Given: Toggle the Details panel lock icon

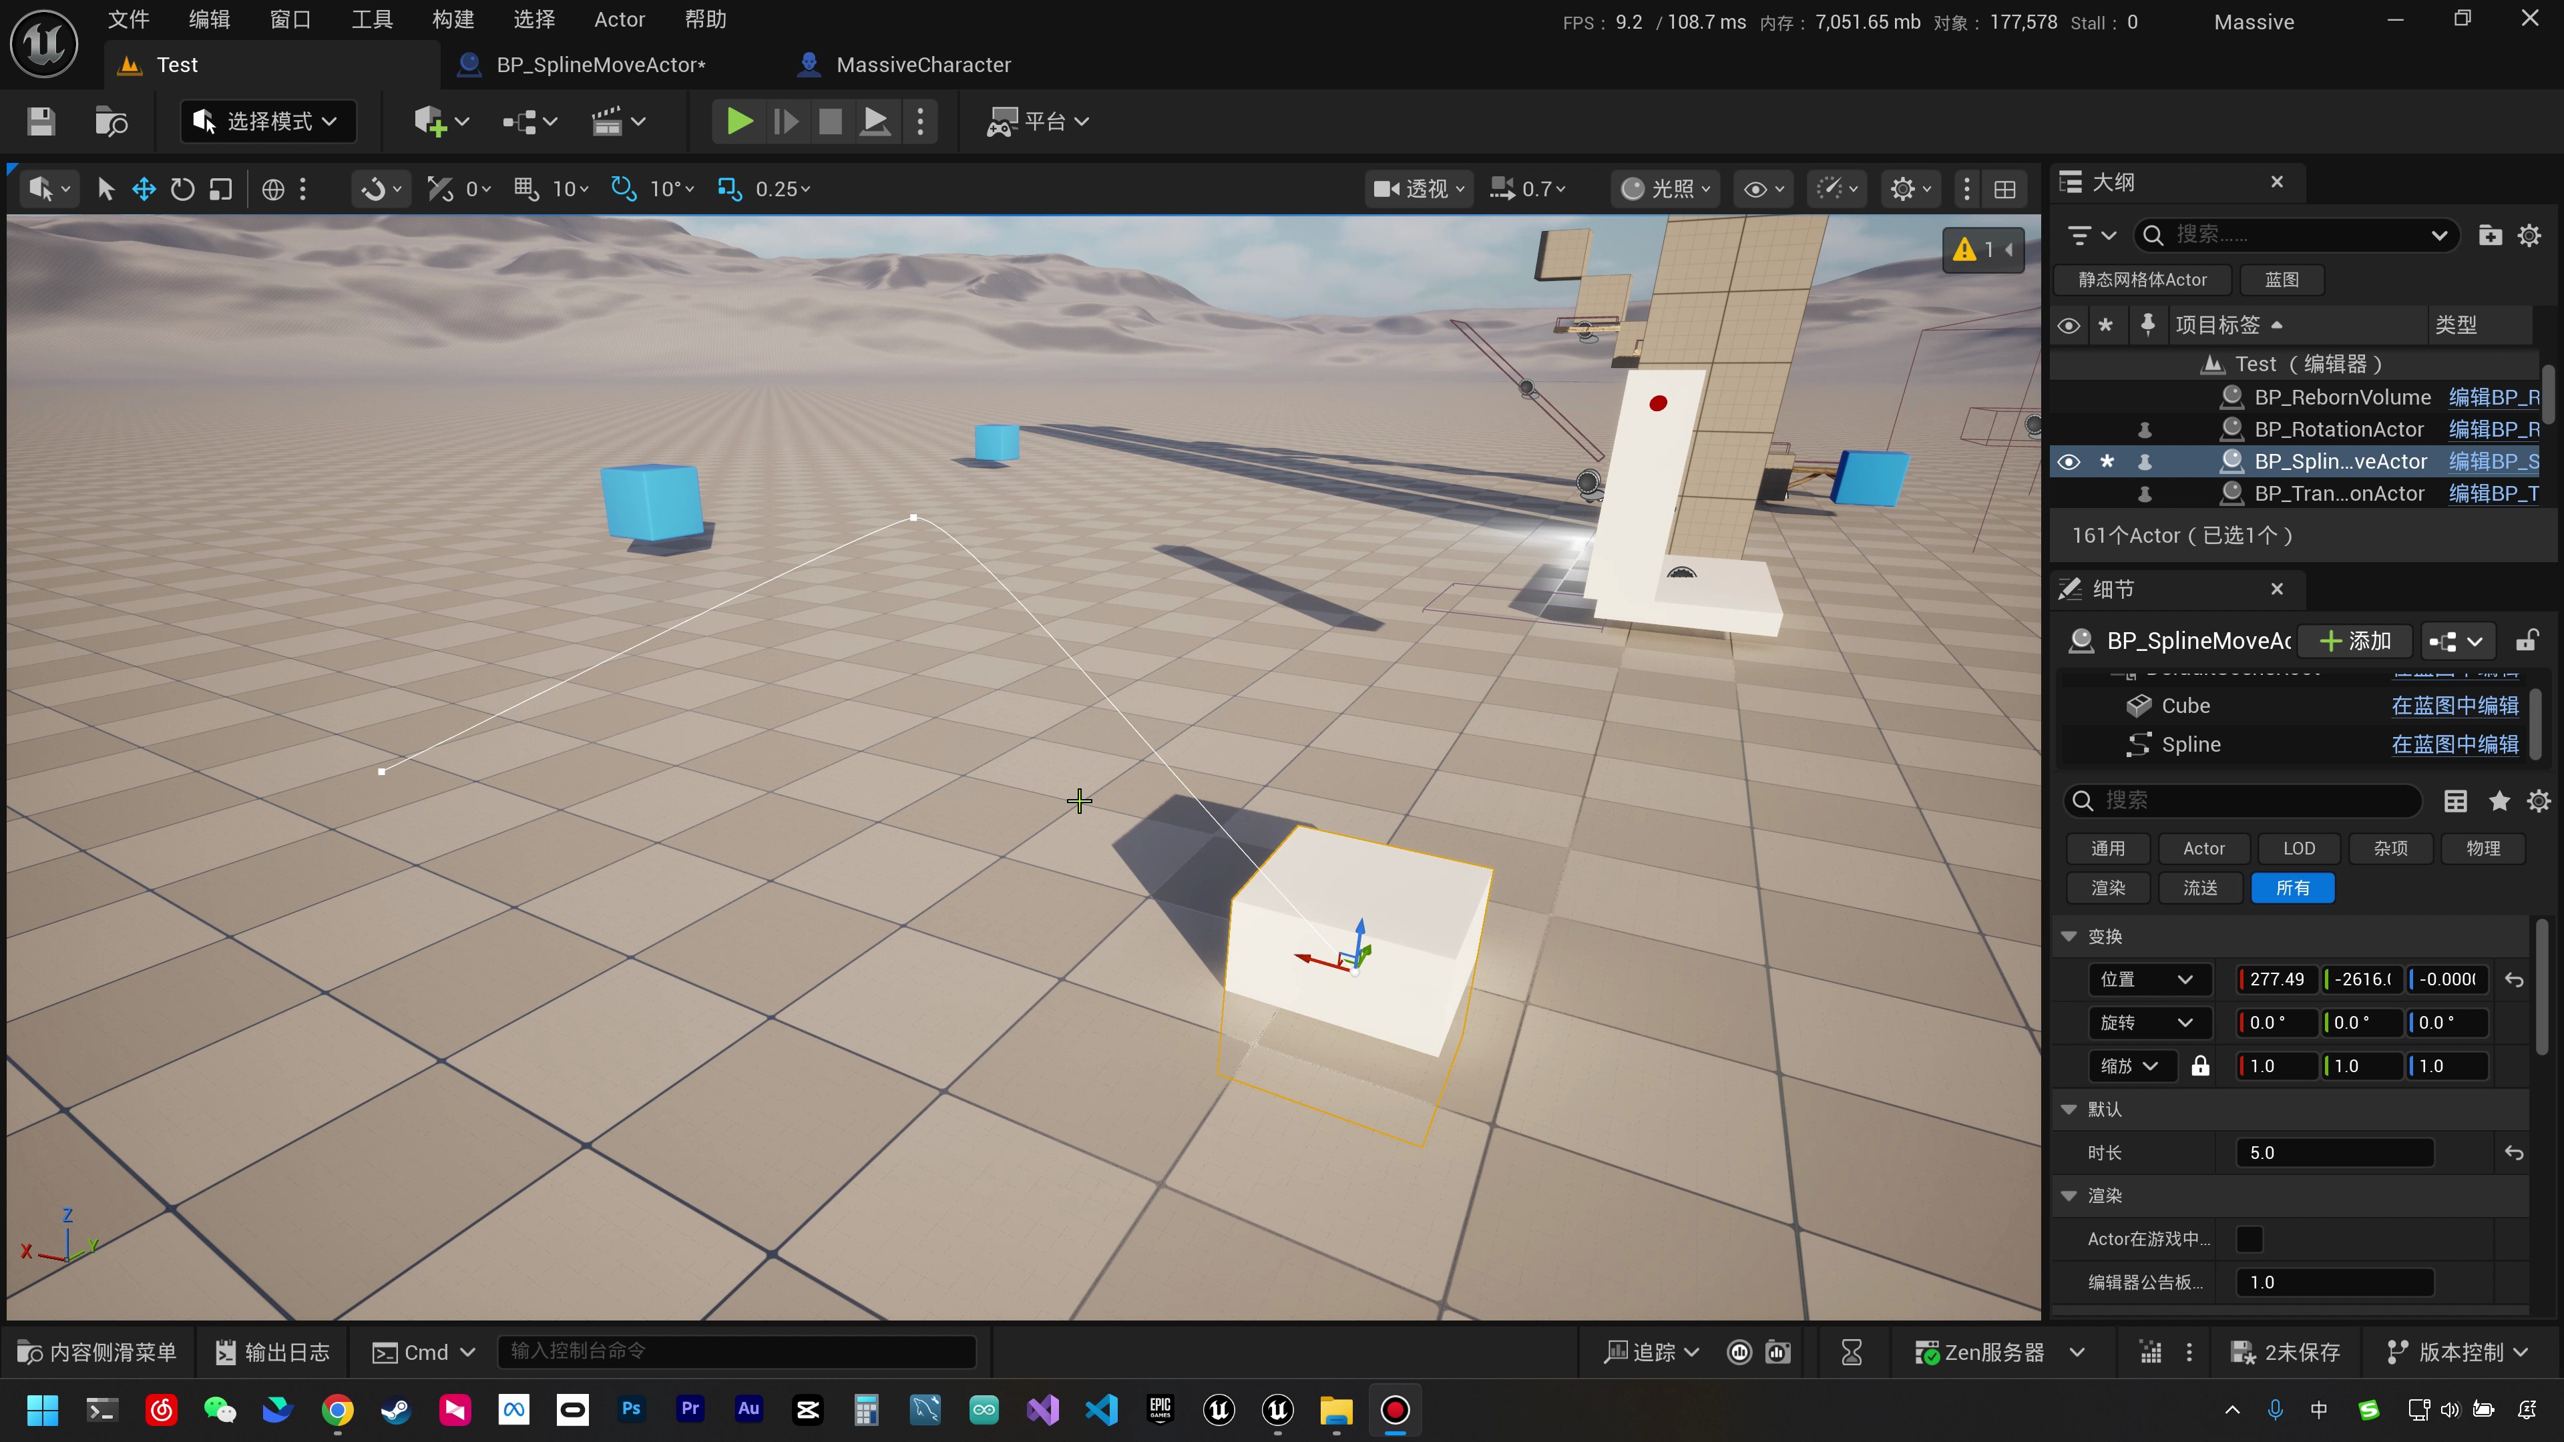Looking at the screenshot, I should coord(2526,641).
